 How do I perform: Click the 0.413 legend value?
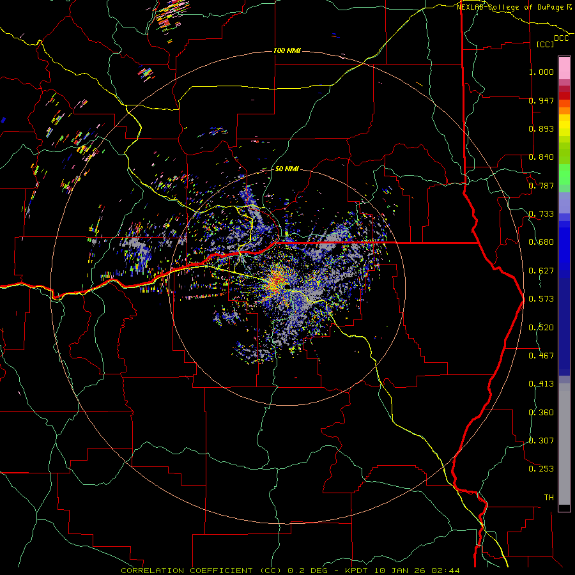coord(541,384)
